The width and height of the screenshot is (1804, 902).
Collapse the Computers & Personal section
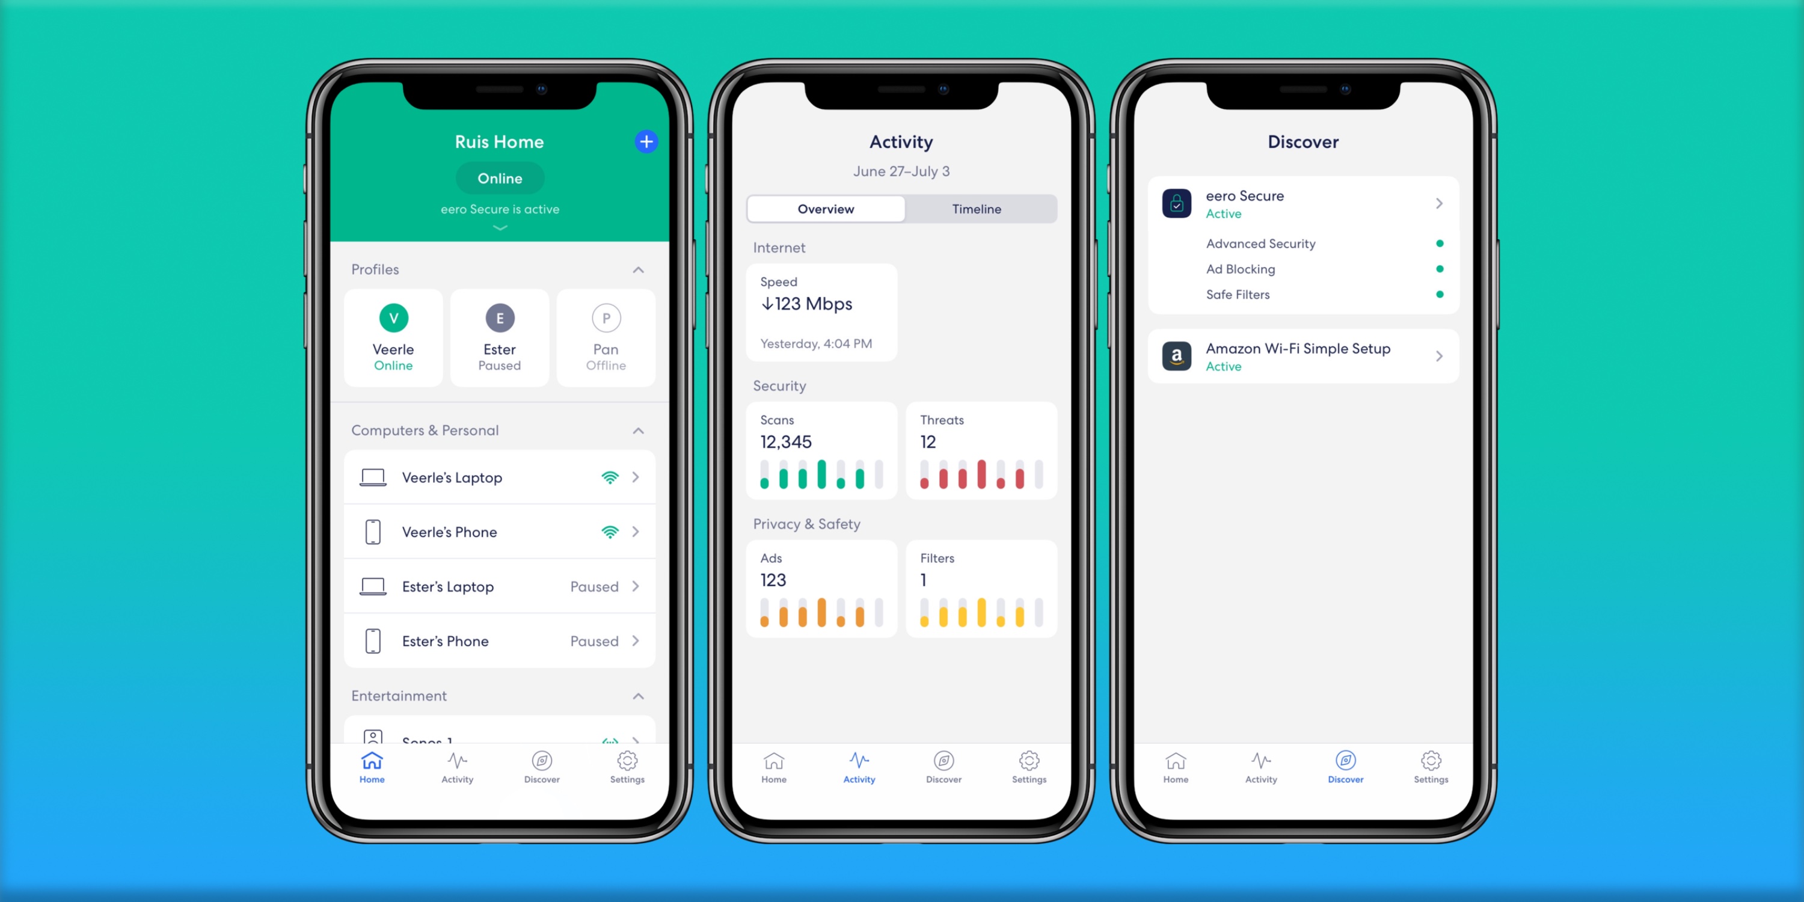pos(637,431)
